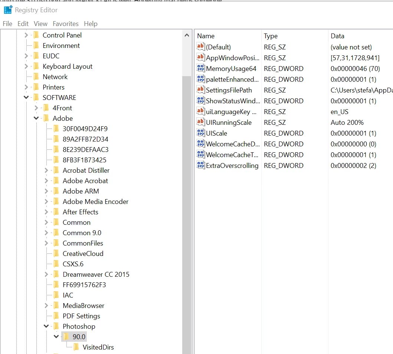Expand the Adobe Acrobat key
This screenshot has width=393, height=354.
(46, 181)
